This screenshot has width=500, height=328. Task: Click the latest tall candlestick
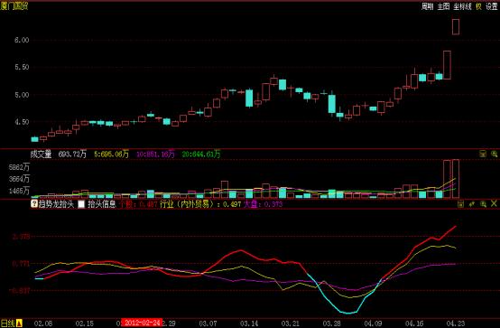(x=456, y=27)
